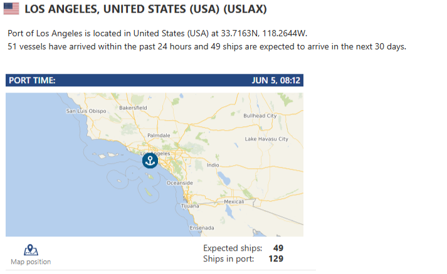
Task: Open the Map position icon
Action: 31,250
